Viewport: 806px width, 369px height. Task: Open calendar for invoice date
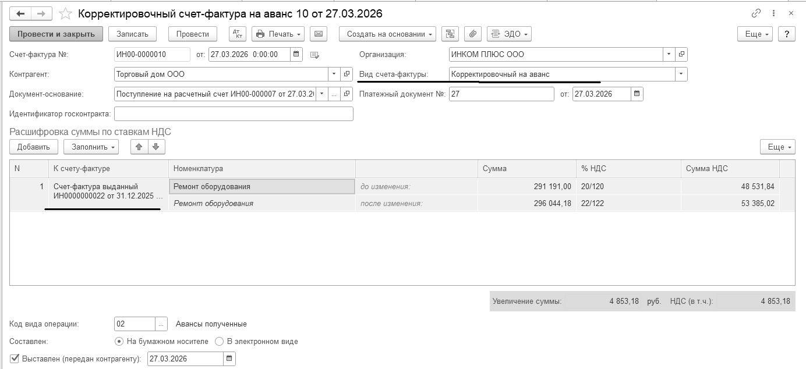click(296, 55)
